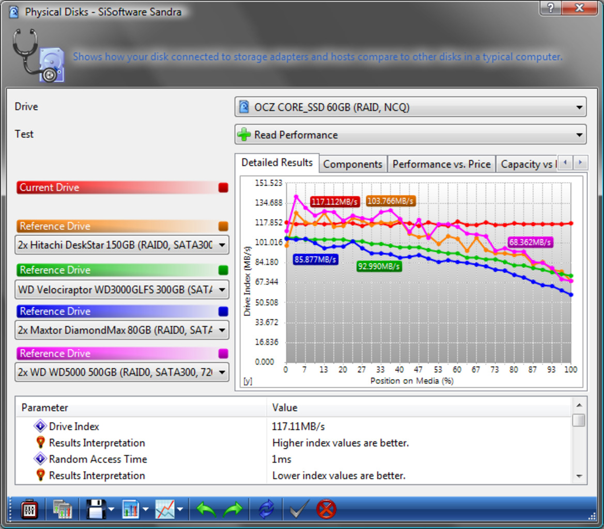Toggle the magenta Reference Drive series box
The image size is (604, 529).
[223, 353]
